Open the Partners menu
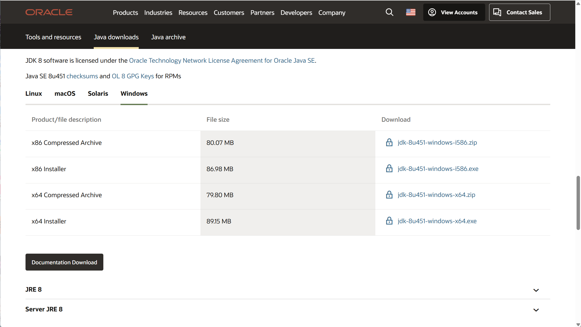Screen dimensions: 581x327 tap(262, 12)
